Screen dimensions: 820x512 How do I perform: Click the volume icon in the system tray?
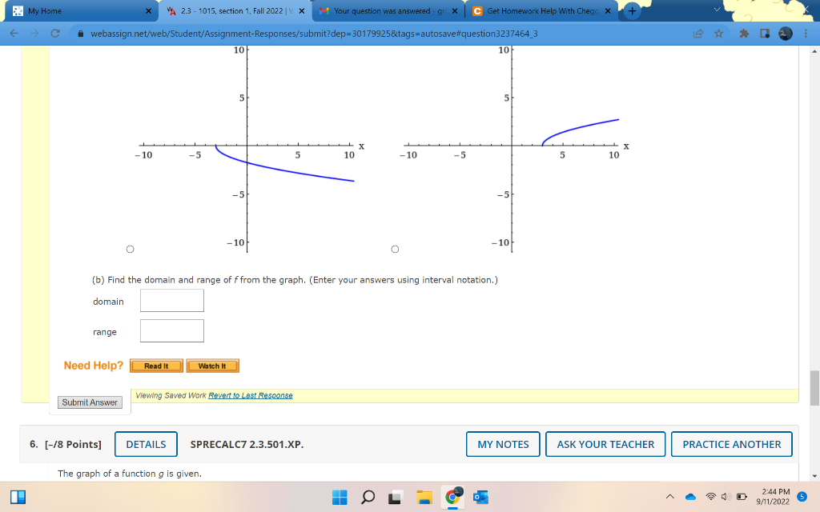[725, 496]
